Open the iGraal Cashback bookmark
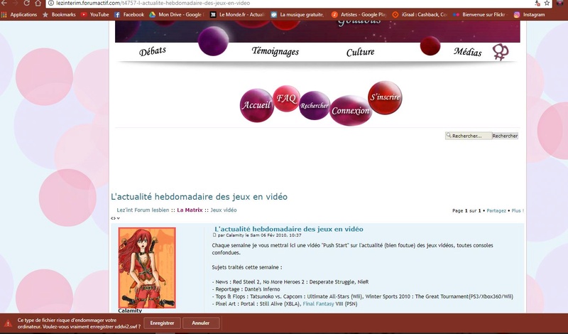568x334 pixels. (420, 14)
